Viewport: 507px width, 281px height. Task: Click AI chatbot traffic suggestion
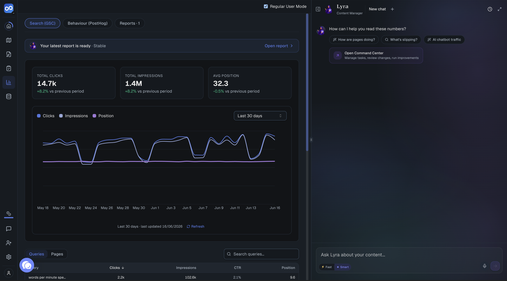[x=444, y=40]
